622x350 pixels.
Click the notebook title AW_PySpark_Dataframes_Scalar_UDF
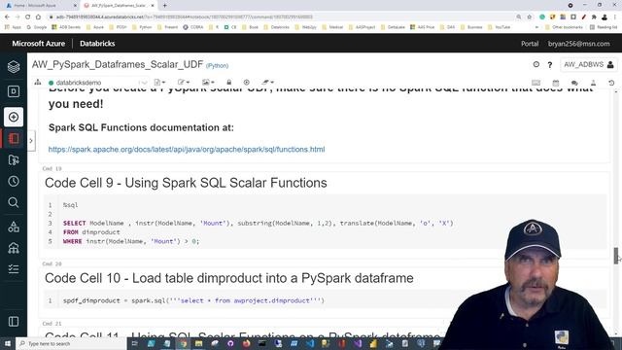point(118,64)
